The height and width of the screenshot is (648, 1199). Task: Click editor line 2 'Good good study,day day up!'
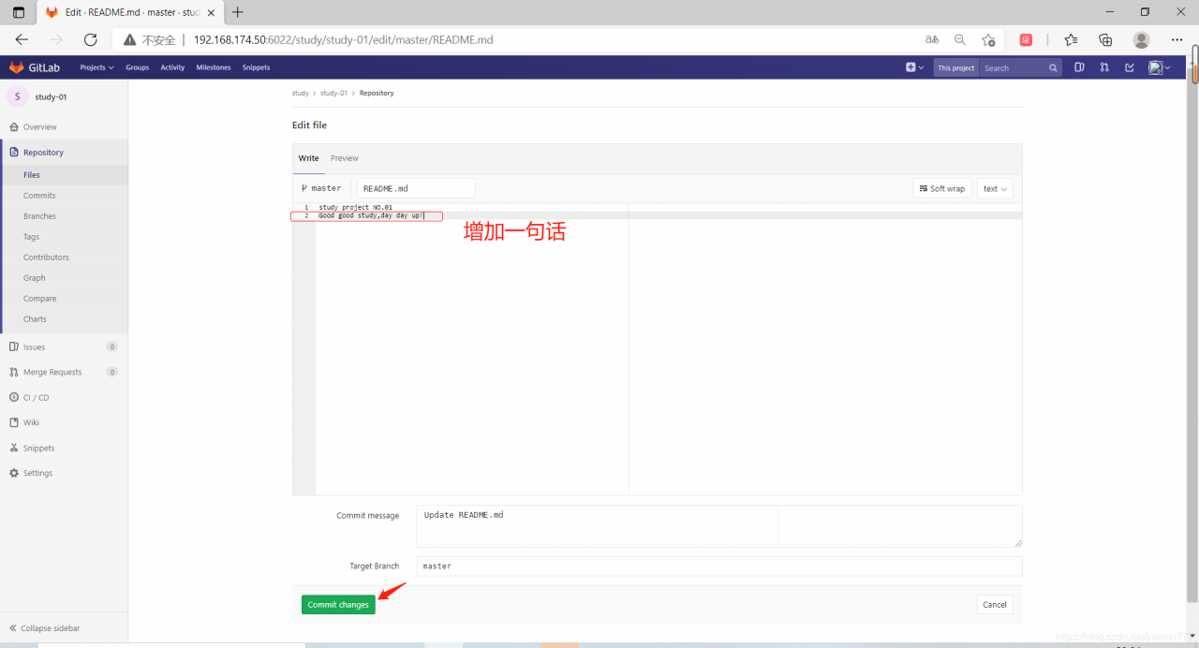pyautogui.click(x=371, y=215)
